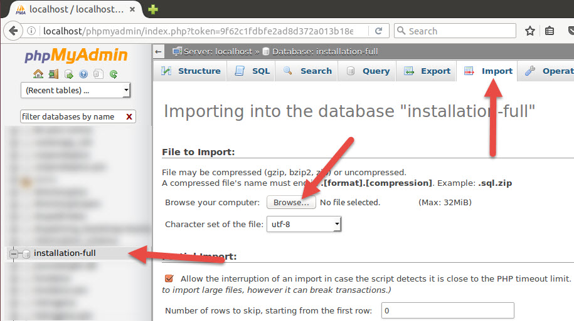Reload navigation frame green arrow icon
Image resolution: width=574 pixels, height=321 pixels.
(x=114, y=74)
